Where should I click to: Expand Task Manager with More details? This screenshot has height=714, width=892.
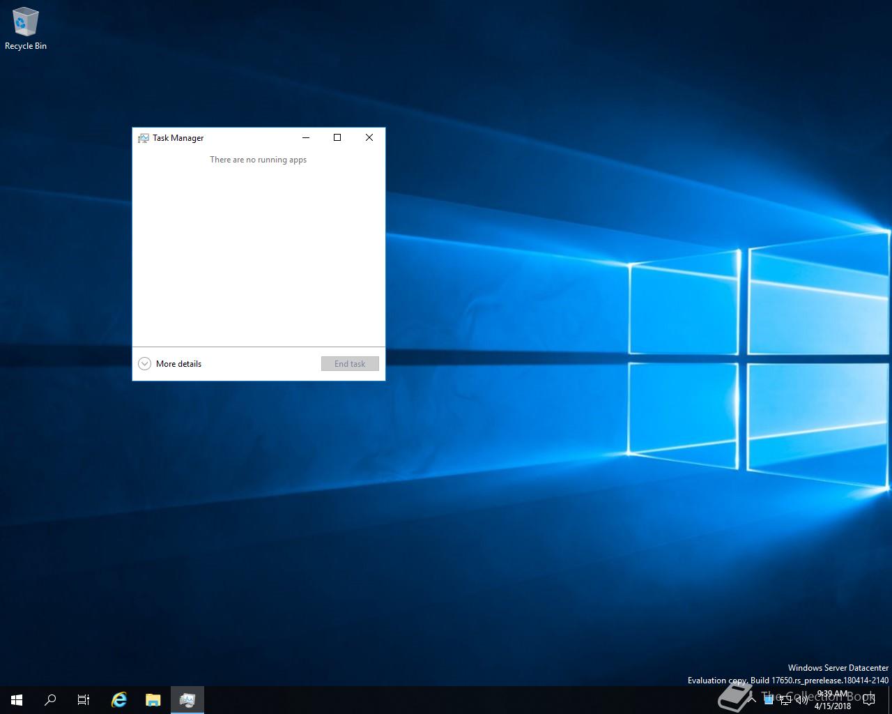[x=170, y=363]
